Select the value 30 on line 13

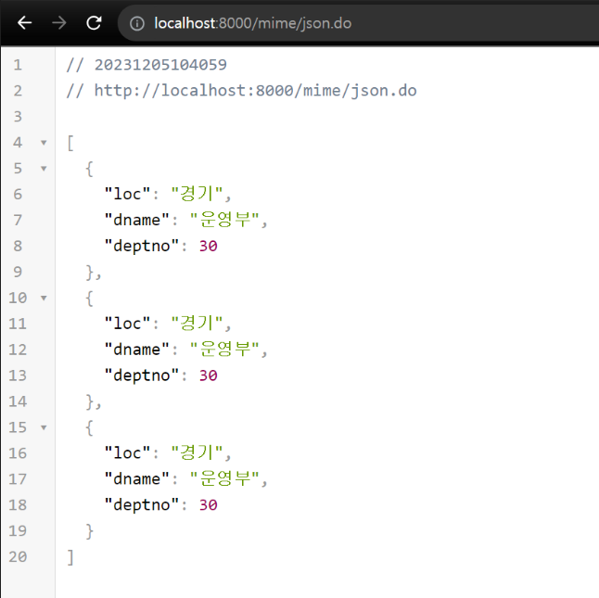209,375
